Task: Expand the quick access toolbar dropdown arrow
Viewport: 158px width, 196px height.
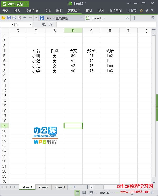Action: (x=36, y=18)
